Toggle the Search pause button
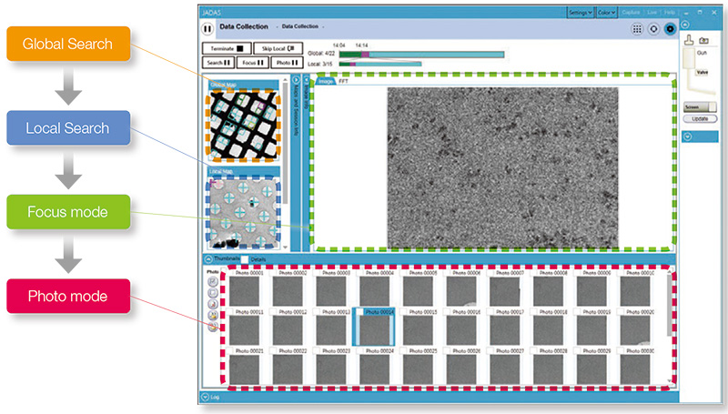Screen dimensions: 728x414 pos(214,63)
